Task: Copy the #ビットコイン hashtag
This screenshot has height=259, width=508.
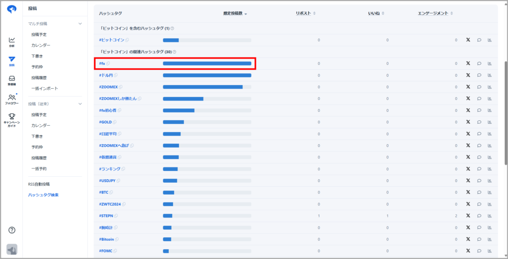Action: [127, 40]
